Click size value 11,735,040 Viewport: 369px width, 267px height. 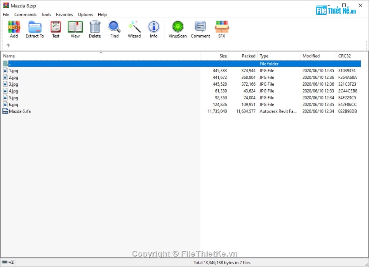217,111
